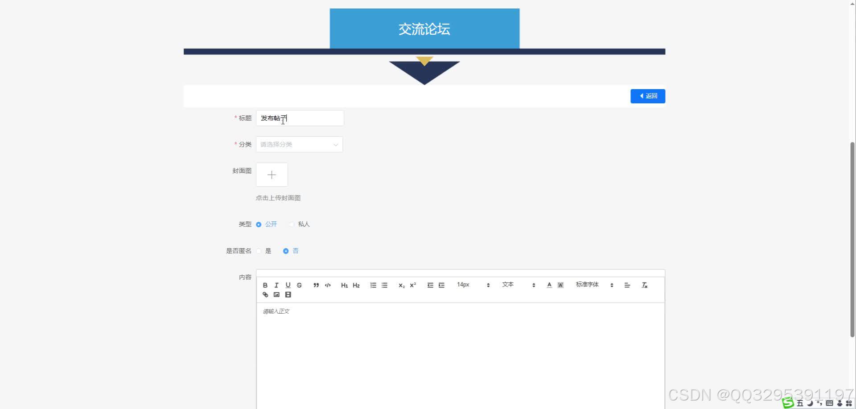Select 公开 type radio button
Image resolution: width=856 pixels, height=409 pixels.
[259, 224]
